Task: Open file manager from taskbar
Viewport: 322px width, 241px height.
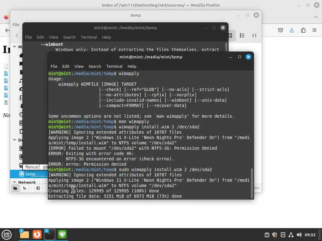Action: [24, 234]
